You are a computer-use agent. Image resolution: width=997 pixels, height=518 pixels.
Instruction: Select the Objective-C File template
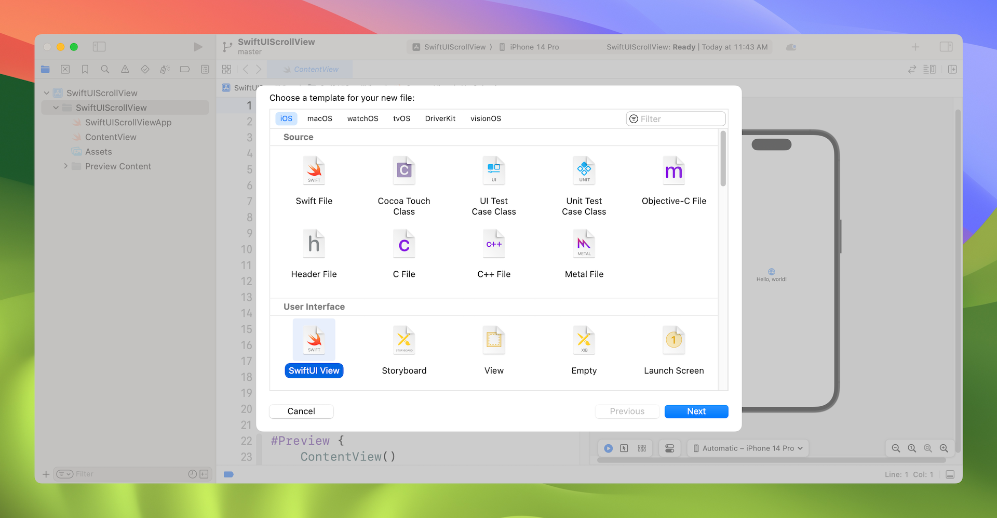(674, 181)
